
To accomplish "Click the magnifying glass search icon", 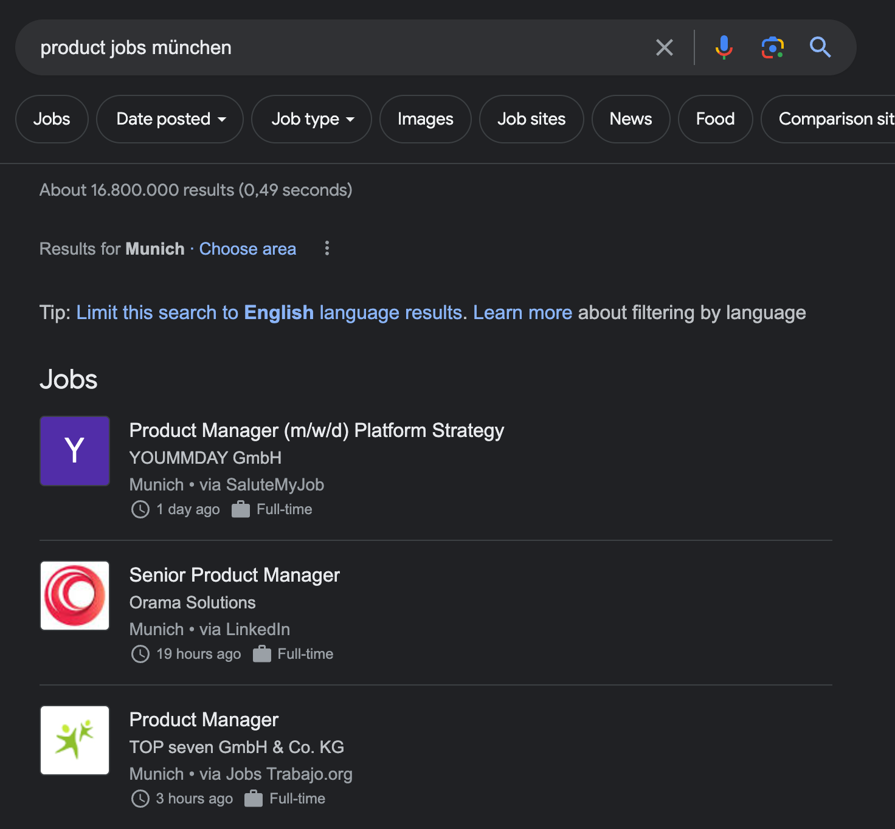I will click(820, 47).
